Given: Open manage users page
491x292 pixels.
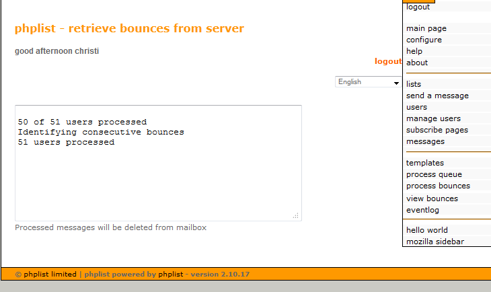Looking at the screenshot, I should click(433, 118).
